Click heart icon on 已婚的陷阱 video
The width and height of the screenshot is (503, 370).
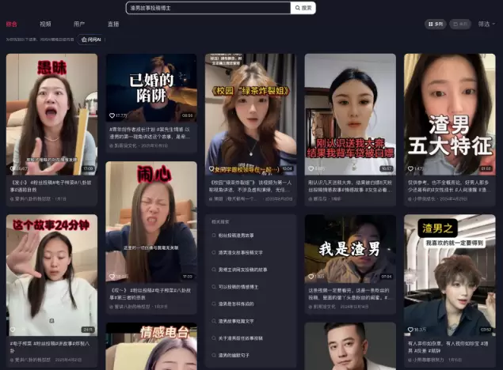112,115
